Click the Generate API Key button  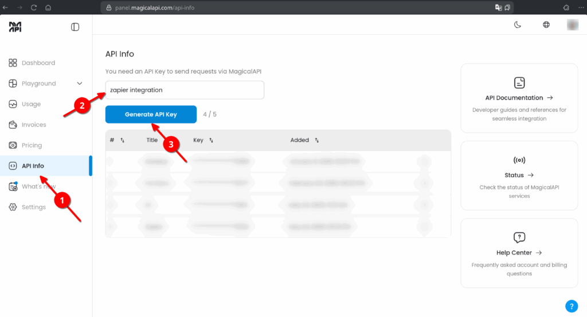151,114
